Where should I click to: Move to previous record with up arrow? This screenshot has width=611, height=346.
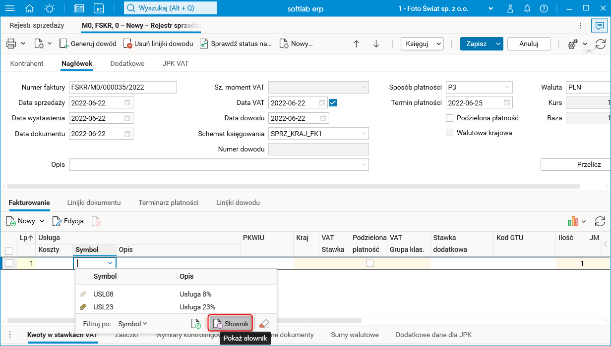tap(356, 44)
